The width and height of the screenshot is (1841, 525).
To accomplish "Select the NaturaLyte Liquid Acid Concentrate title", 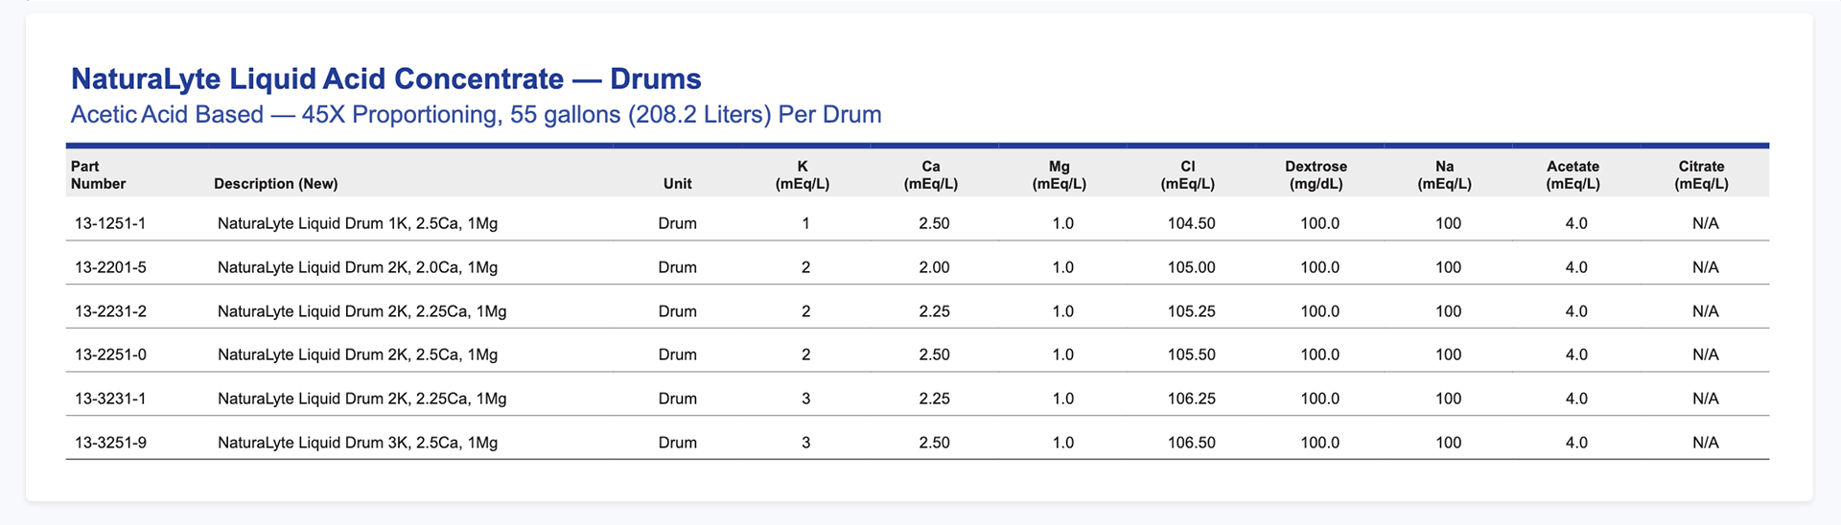I will pyautogui.click(x=386, y=79).
